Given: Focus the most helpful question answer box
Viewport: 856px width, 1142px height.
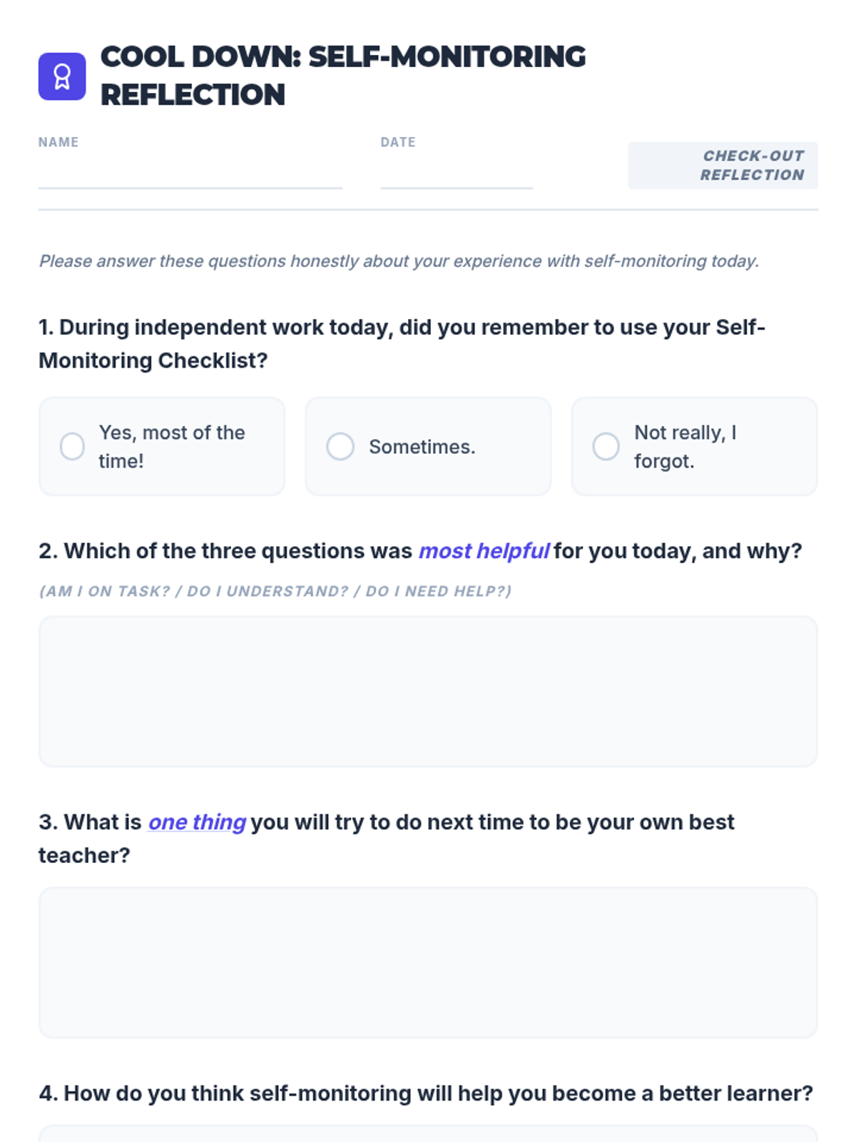Looking at the screenshot, I should tap(428, 692).
